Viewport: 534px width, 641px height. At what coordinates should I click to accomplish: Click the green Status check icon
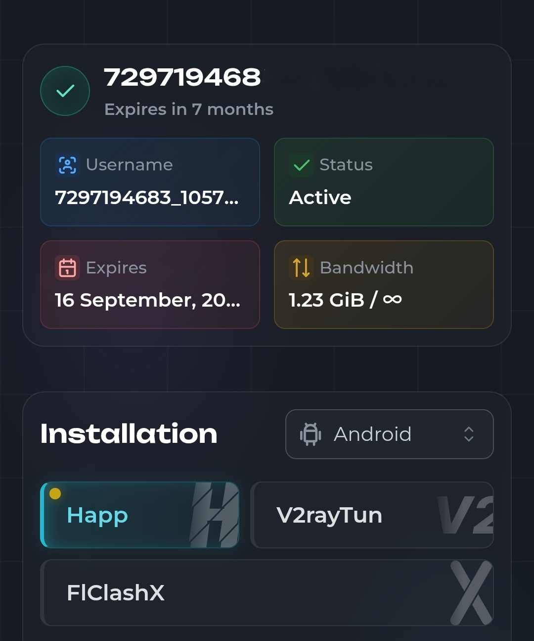[x=301, y=165]
